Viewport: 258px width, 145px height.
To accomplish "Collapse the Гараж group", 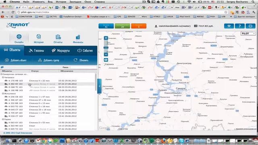I will (x=3, y=119).
